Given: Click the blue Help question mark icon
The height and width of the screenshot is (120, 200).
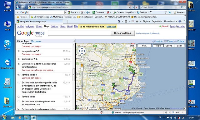Looking at the screenshot, I should click(180, 21).
